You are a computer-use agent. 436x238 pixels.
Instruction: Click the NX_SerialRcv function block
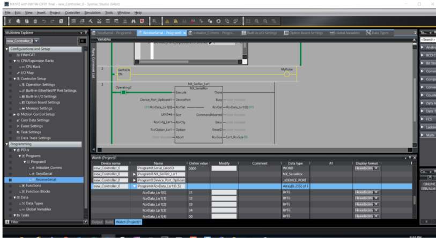[x=198, y=115]
